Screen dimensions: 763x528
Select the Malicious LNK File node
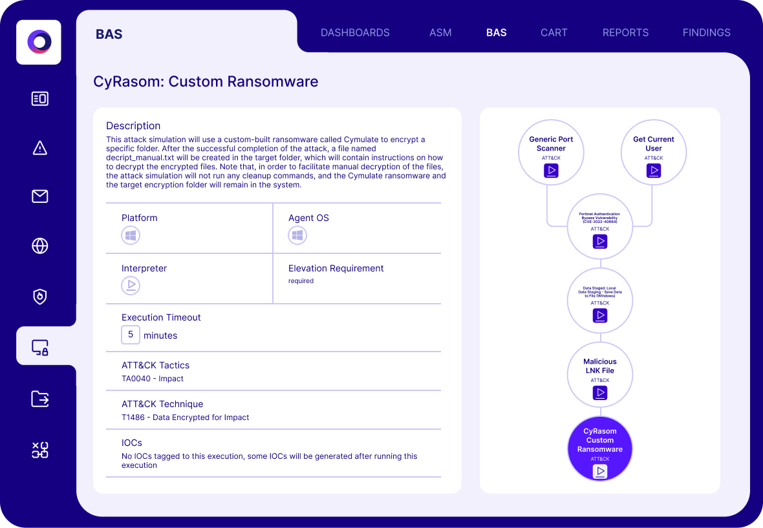[x=600, y=374]
